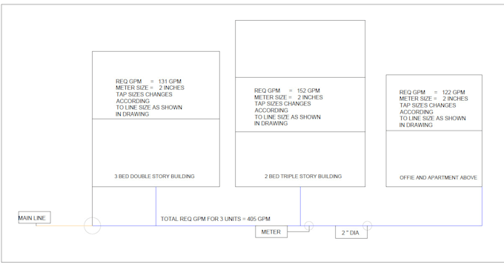Click the 'REQ GPM = 131 GPM' text
This screenshot has height=270, width=504.
point(148,82)
